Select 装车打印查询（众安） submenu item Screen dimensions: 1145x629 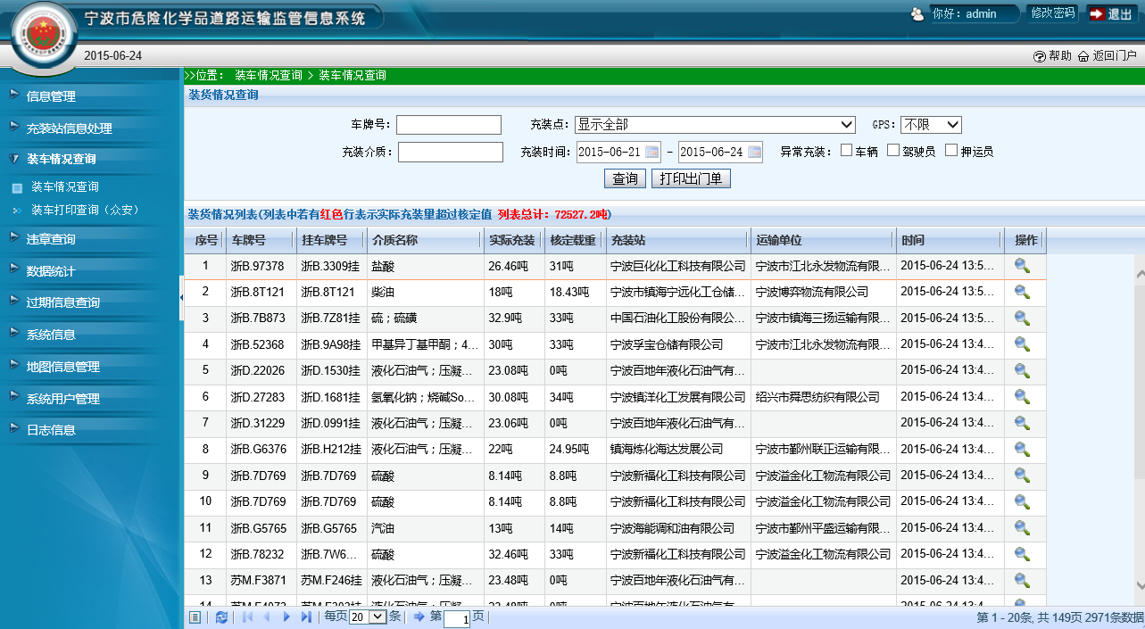click(x=86, y=211)
